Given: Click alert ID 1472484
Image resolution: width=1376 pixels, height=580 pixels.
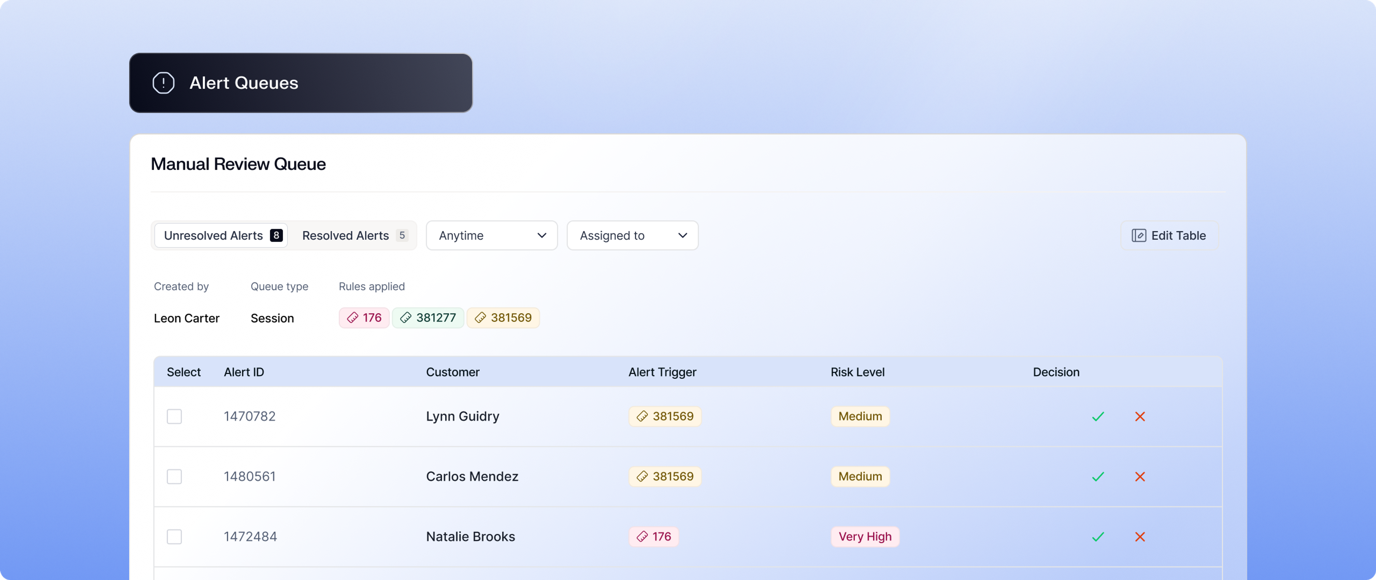Looking at the screenshot, I should 250,537.
